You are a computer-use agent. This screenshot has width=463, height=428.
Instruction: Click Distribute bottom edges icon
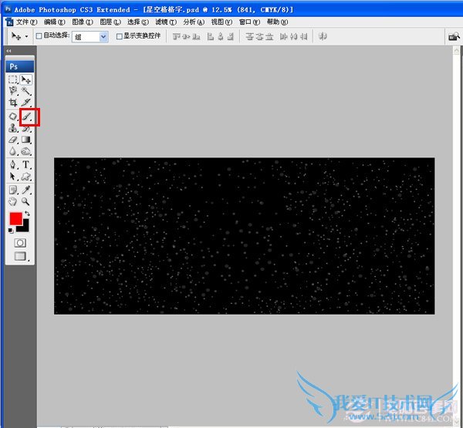[x=269, y=36]
